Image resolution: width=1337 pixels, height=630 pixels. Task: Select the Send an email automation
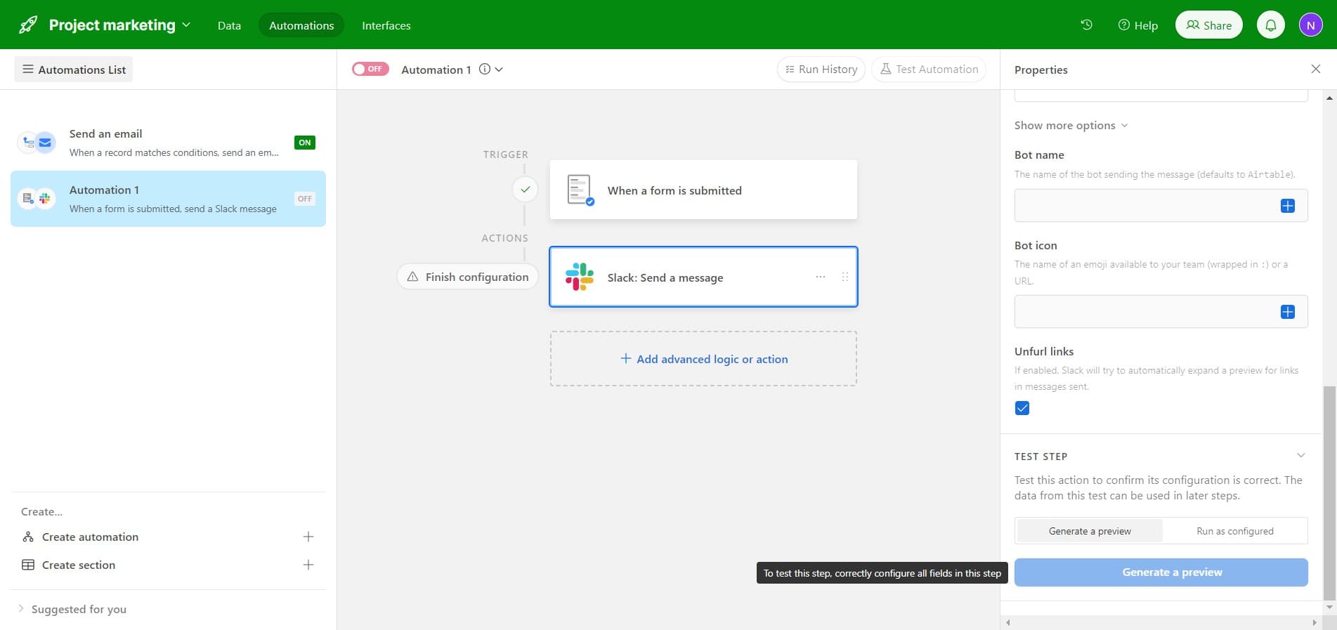click(x=168, y=143)
